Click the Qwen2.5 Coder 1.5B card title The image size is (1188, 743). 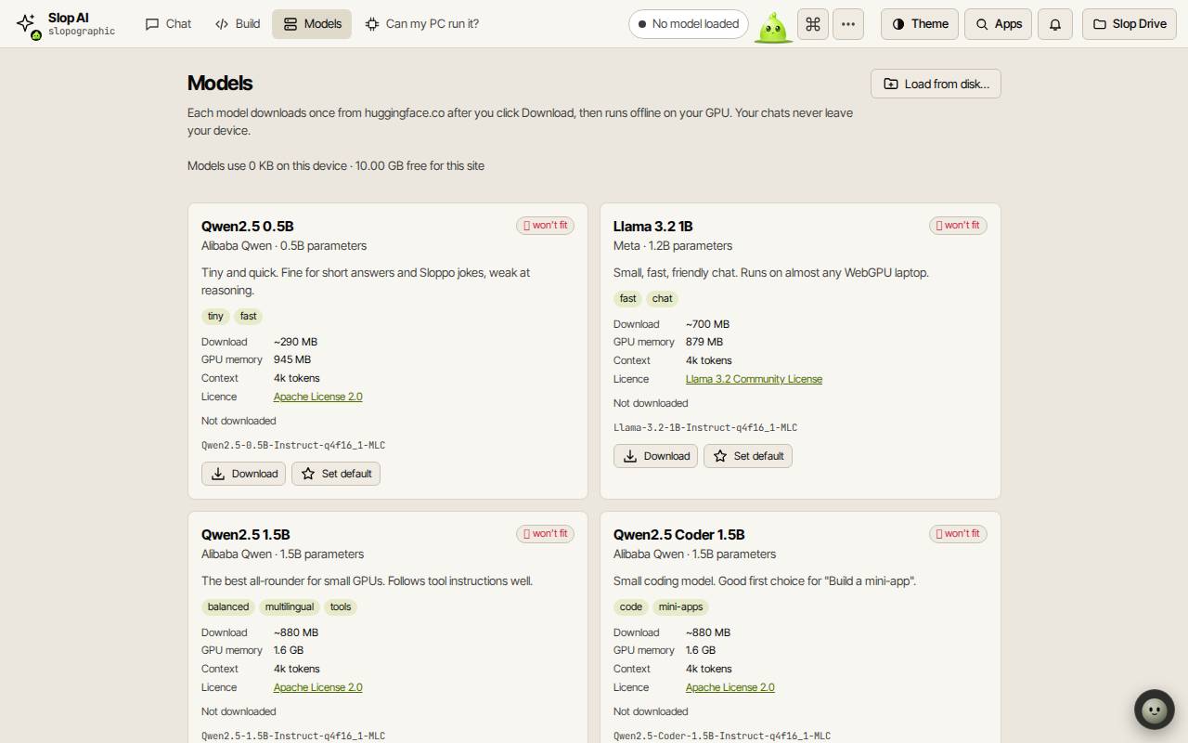click(679, 535)
